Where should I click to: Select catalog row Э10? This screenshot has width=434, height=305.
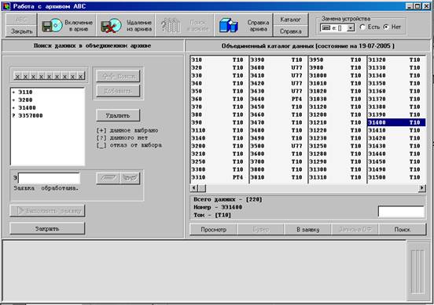219,60
